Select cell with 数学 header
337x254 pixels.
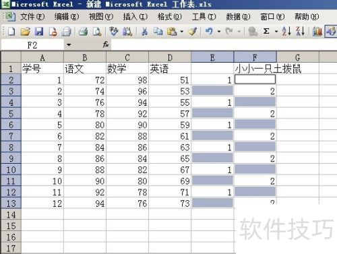[127, 69]
